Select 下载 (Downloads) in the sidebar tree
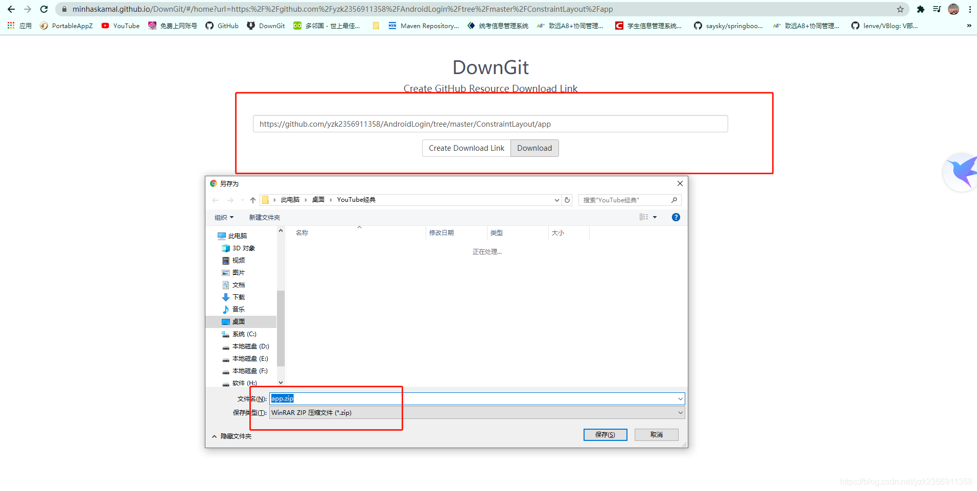Viewport: 977px width, 491px height. tap(238, 297)
